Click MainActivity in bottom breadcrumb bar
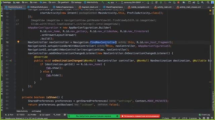This screenshot has height=120, width=215. click(22, 111)
